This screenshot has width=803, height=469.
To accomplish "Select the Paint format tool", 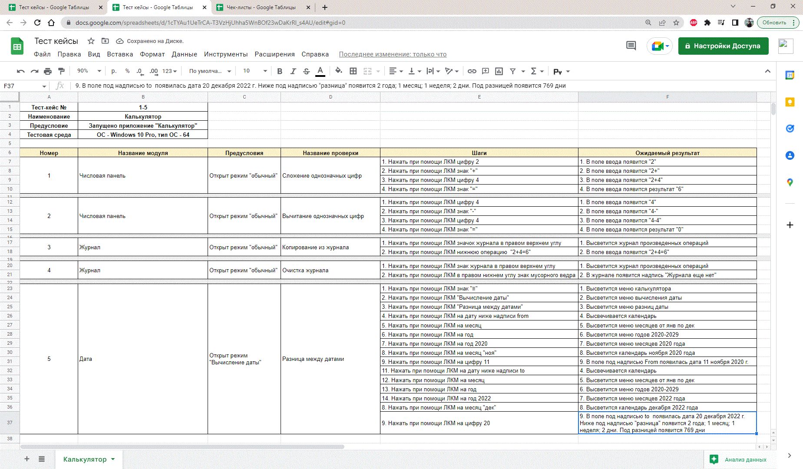I will click(x=61, y=71).
